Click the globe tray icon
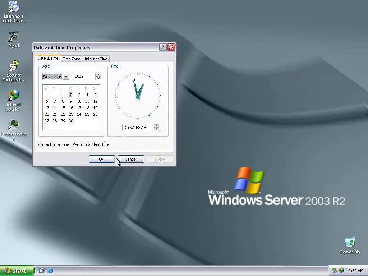Screen dimensions: 368x276 [341, 271]
